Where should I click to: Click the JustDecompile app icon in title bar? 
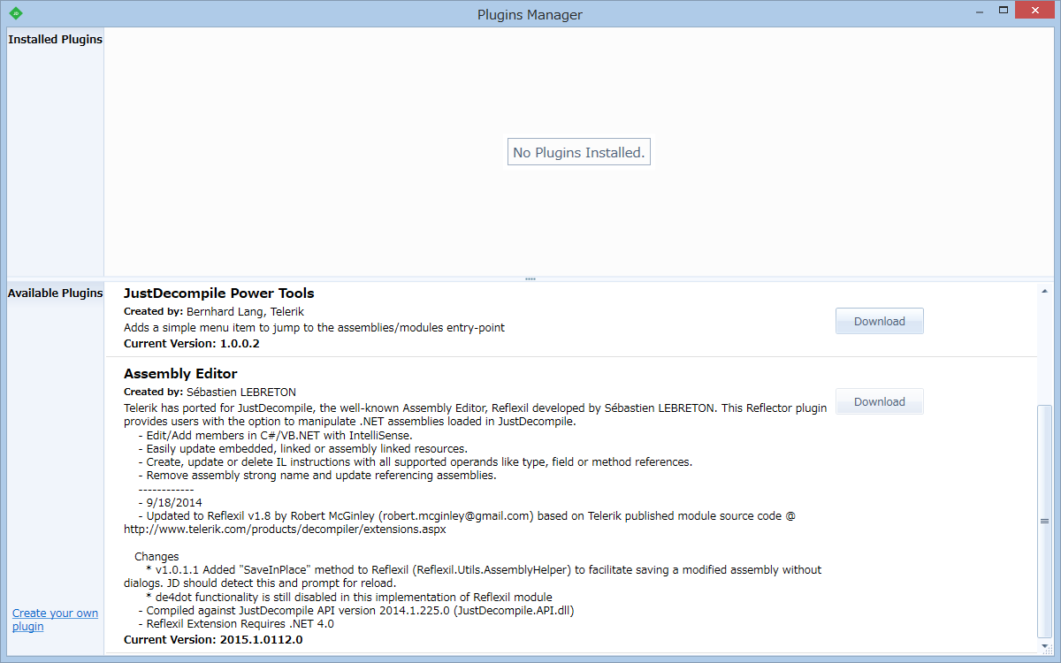16,13
